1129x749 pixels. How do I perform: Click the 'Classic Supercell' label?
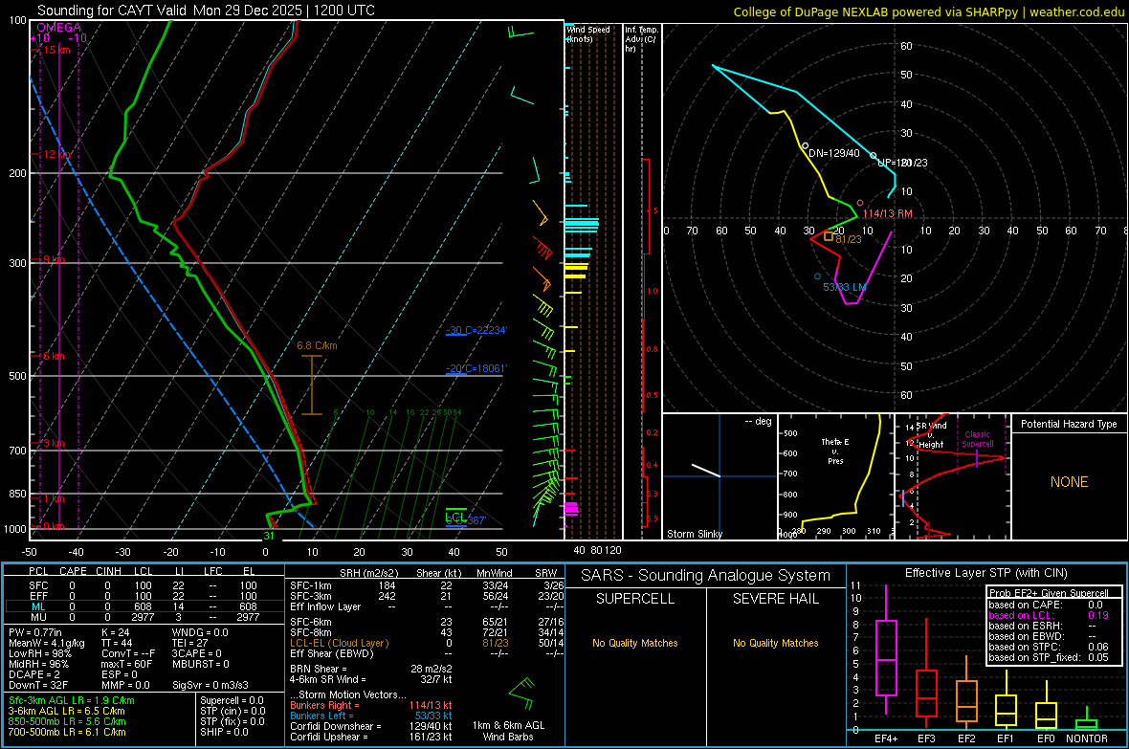[977, 439]
